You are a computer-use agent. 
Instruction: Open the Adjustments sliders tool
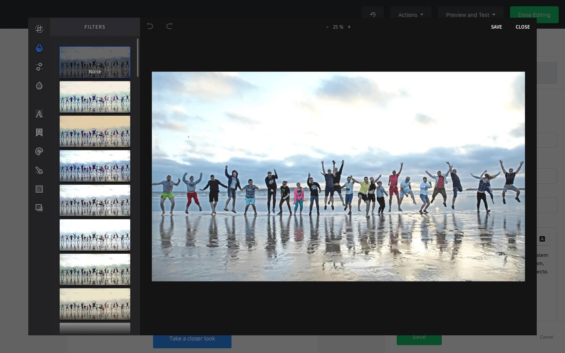tap(39, 67)
